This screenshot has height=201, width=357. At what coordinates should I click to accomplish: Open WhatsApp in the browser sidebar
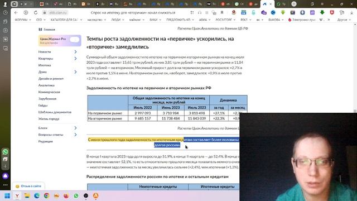(6, 152)
